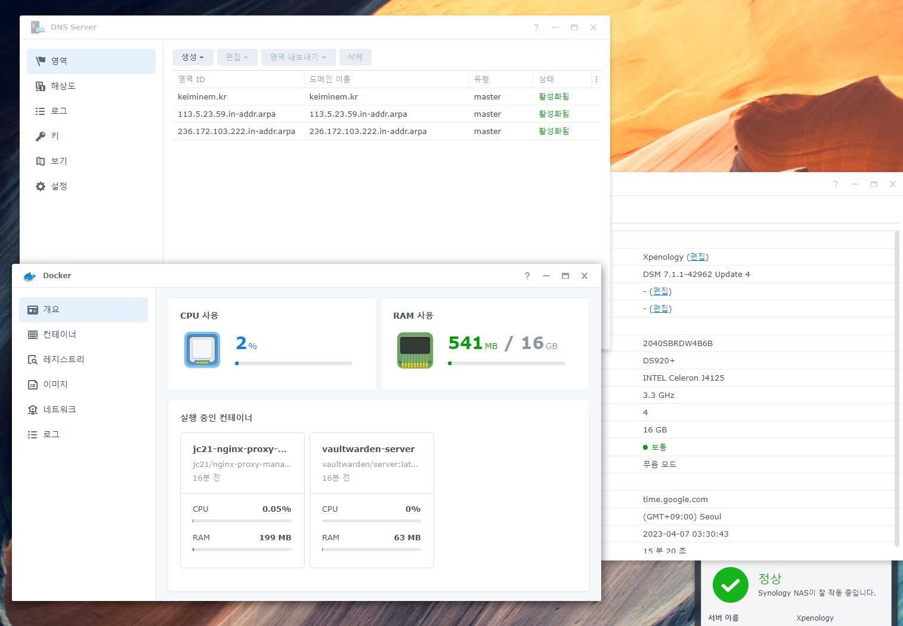Image resolution: width=903 pixels, height=626 pixels.
Task: Open the DNS Server help icon
Action: click(536, 27)
